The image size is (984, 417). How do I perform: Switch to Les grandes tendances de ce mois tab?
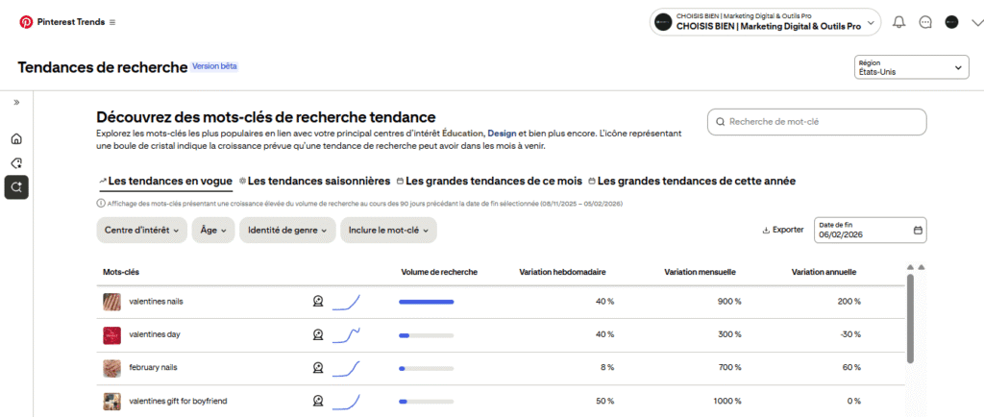pyautogui.click(x=489, y=182)
